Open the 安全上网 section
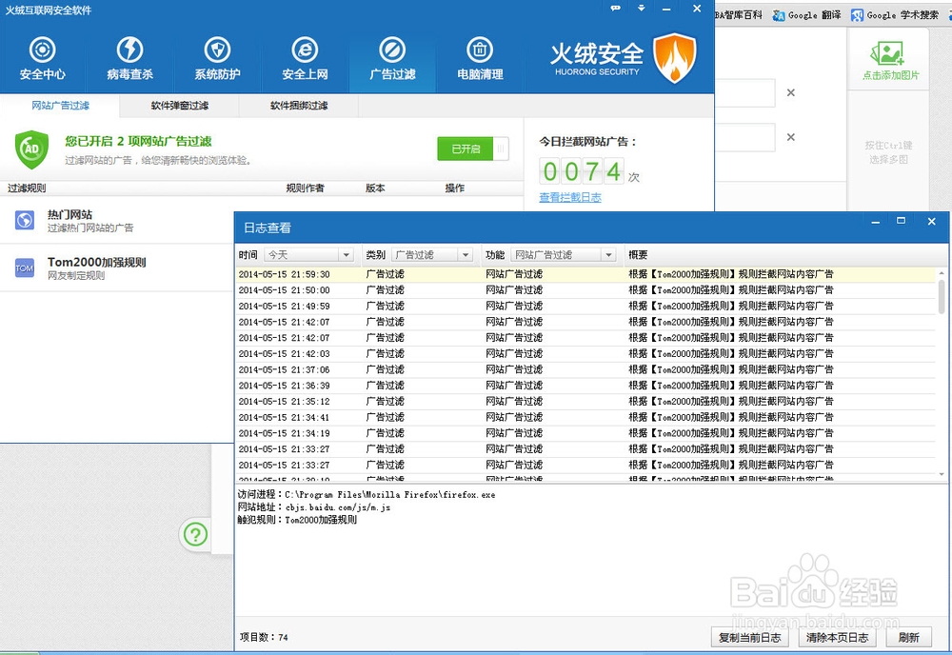 click(x=305, y=59)
